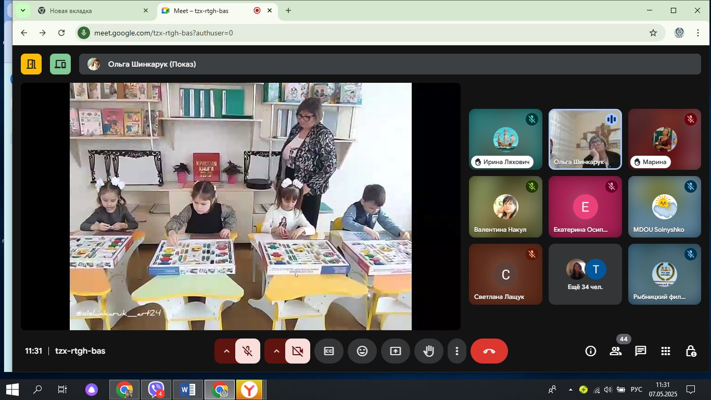Turn on closed captions

click(329, 351)
